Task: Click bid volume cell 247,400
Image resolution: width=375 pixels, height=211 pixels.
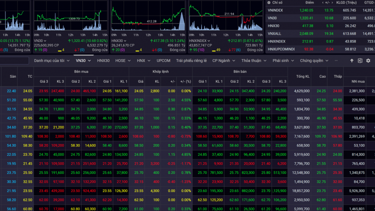Action: (x=58, y=91)
